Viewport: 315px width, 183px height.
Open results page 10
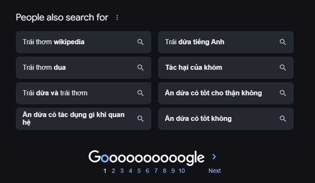pyautogui.click(x=182, y=171)
